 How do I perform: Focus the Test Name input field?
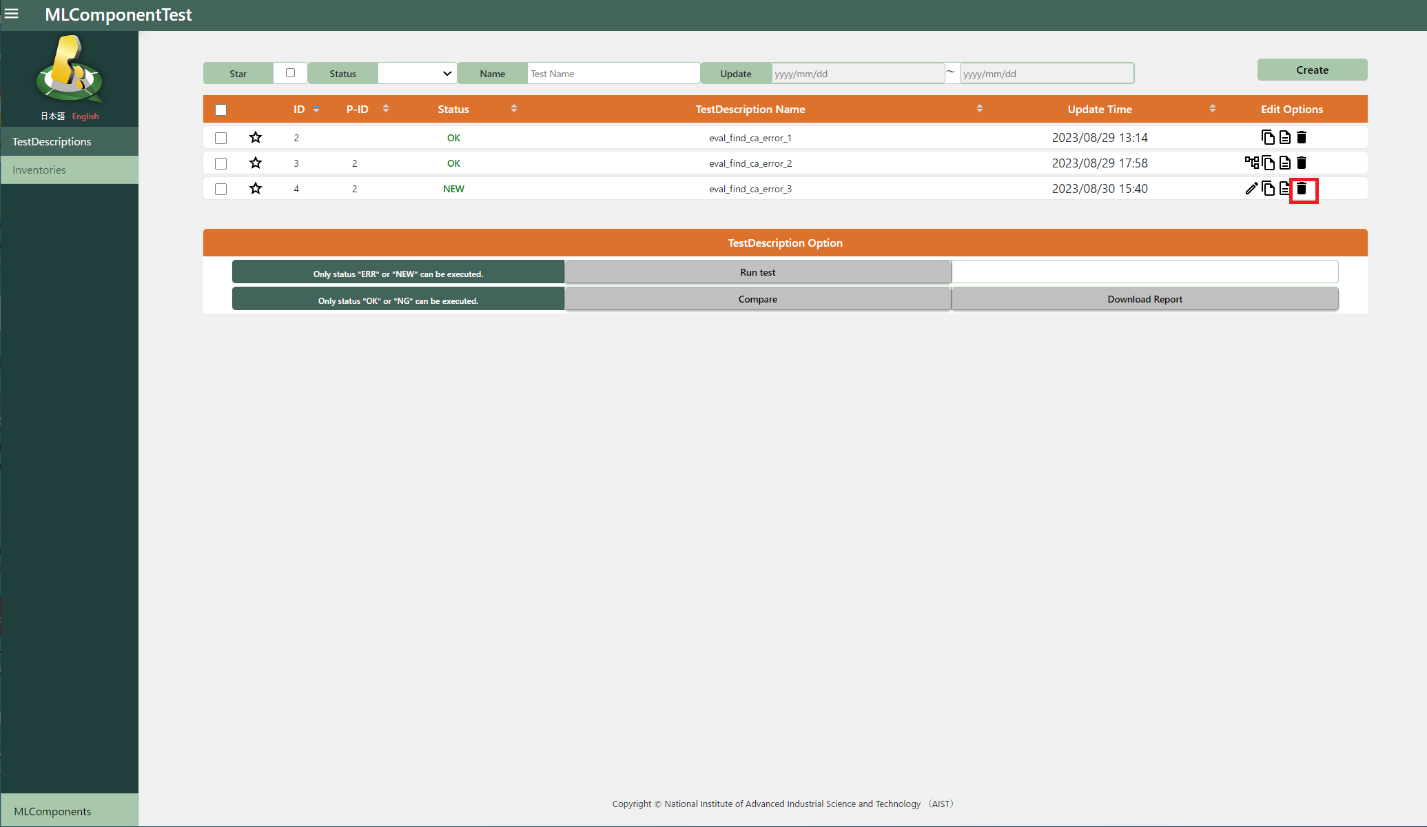coord(613,73)
